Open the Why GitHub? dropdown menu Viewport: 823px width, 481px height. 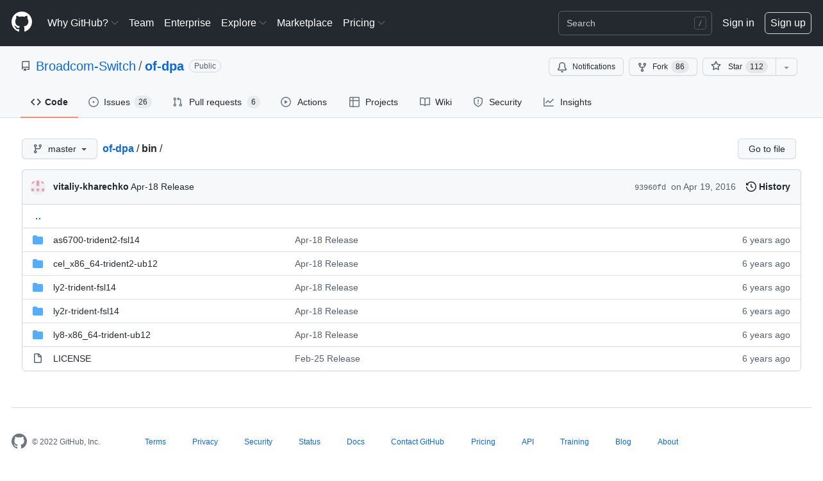pos(83,23)
